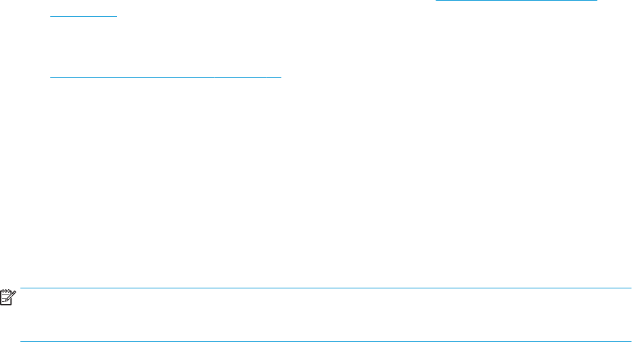Follow the long underlined link's middle segment
The width and height of the screenshot is (632, 342).
240,77
